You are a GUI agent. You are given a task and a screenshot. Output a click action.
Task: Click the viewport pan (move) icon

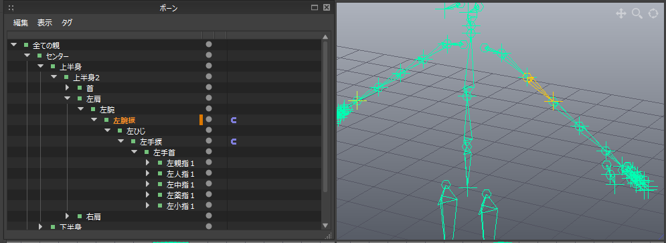point(621,14)
